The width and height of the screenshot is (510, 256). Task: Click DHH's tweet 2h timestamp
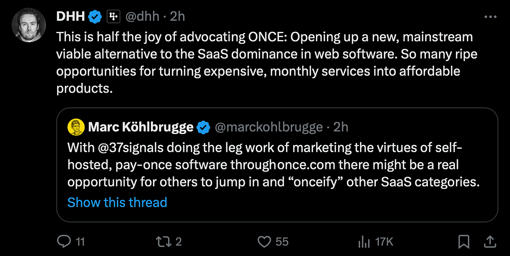pos(177,17)
